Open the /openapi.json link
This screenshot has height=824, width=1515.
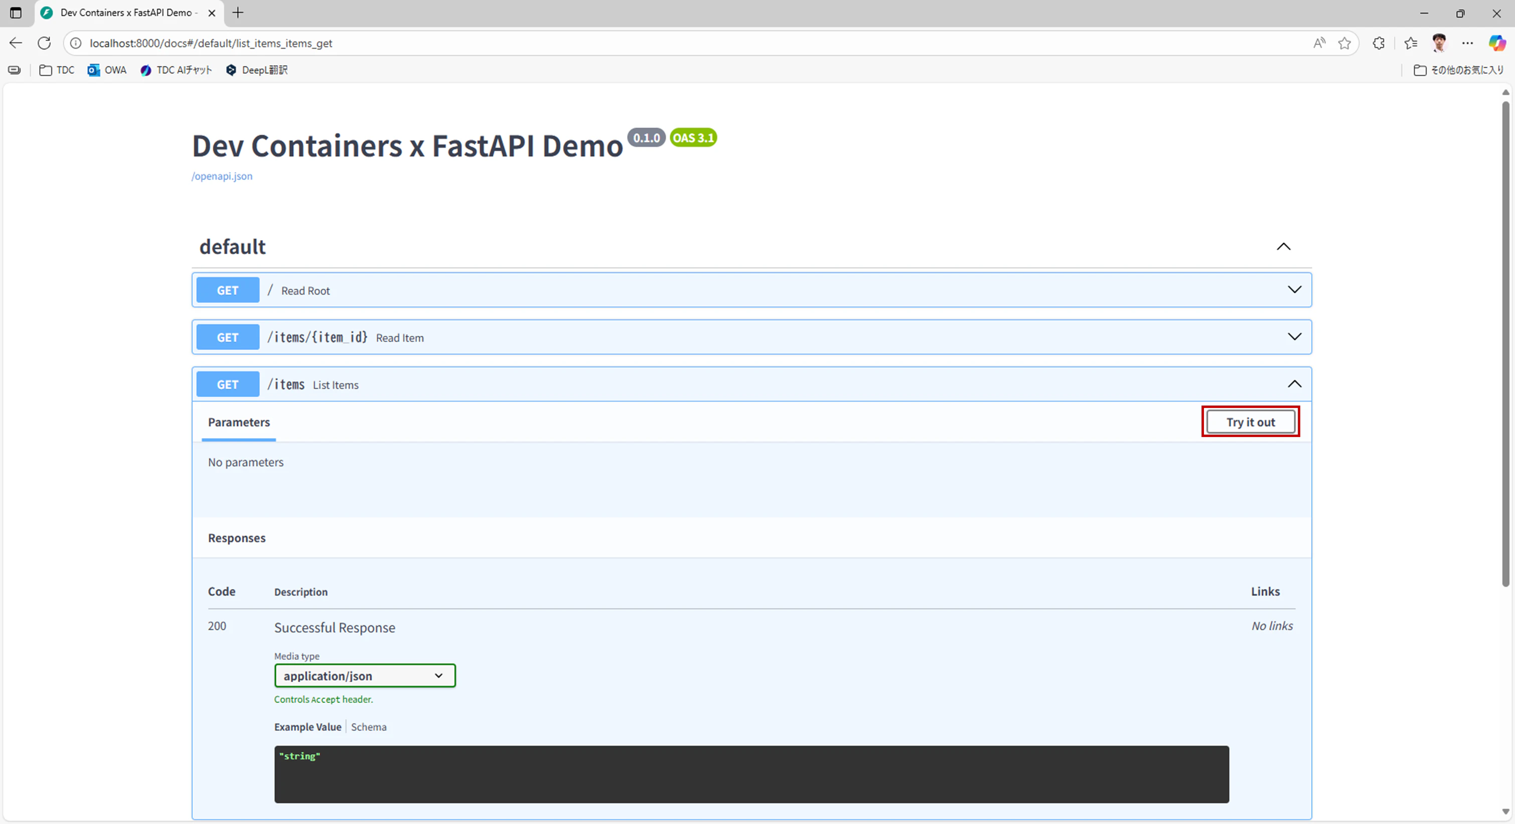(x=222, y=176)
